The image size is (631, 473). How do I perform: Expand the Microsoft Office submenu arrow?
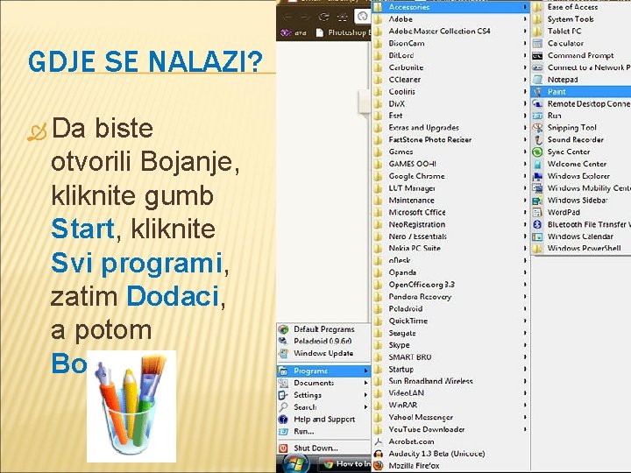pos(525,212)
